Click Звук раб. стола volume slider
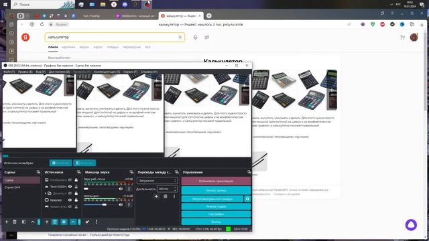The height and width of the screenshot is (241, 429). pyautogui.click(x=101, y=189)
